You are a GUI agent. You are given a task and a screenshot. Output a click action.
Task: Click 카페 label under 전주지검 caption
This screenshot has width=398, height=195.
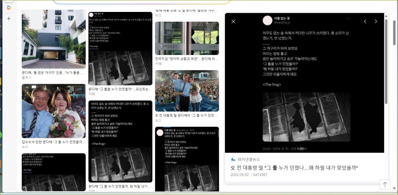(x=158, y=64)
